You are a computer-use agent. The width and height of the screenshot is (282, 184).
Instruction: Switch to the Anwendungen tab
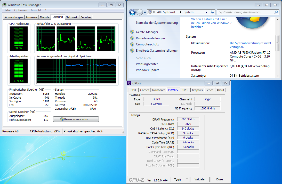(x=14, y=17)
